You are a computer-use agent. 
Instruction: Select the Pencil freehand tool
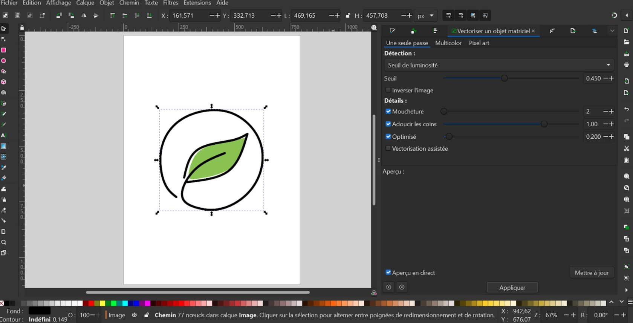4,114
